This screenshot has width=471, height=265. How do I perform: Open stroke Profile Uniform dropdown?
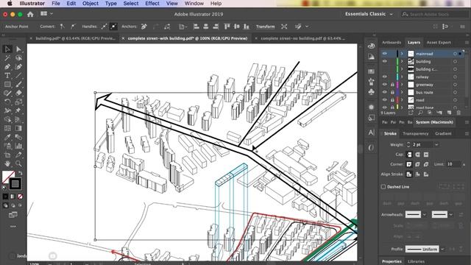click(442, 249)
